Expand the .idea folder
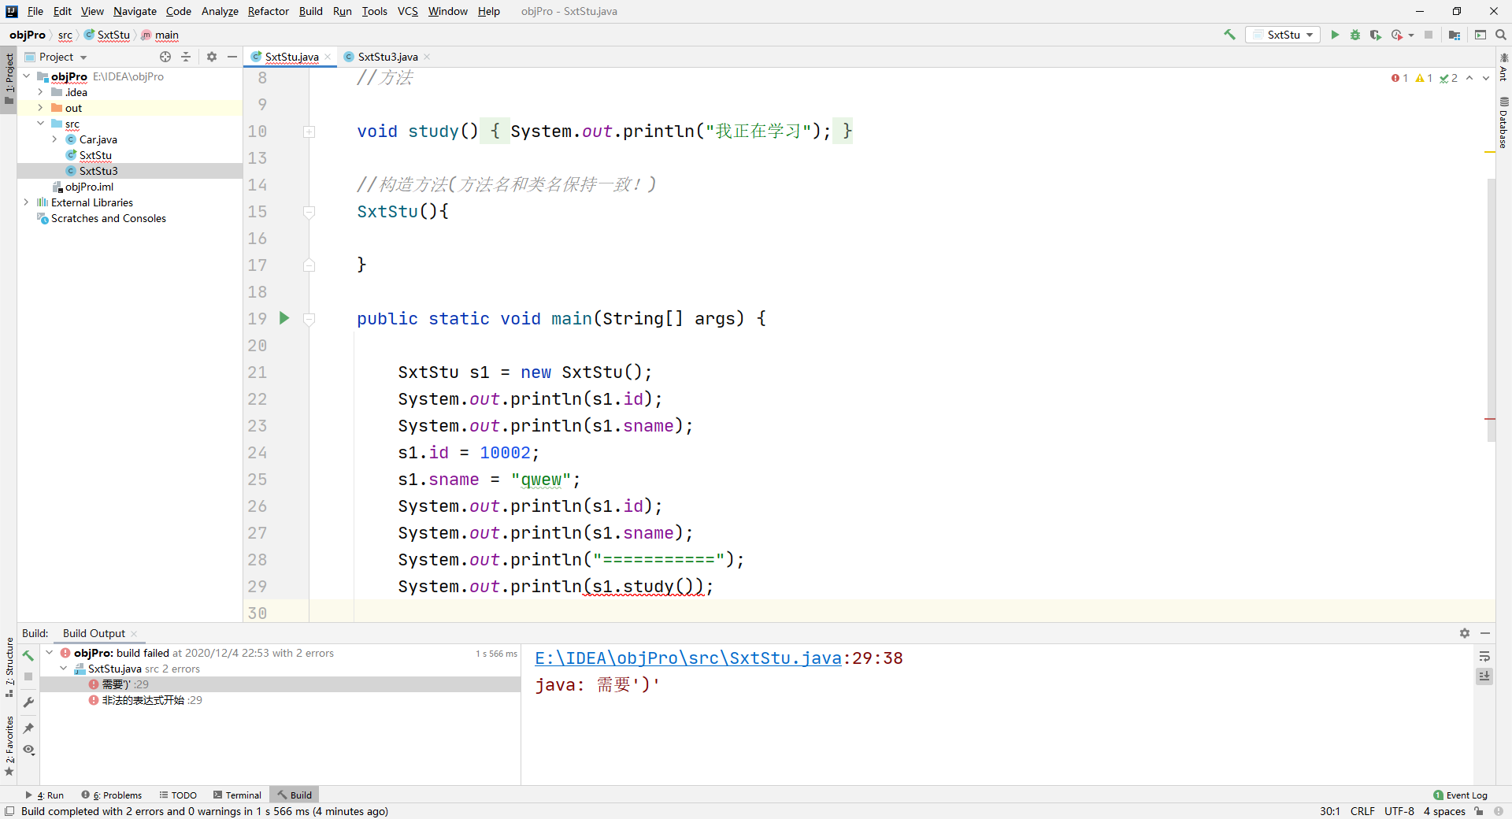Viewport: 1512px width, 819px height. tap(40, 92)
